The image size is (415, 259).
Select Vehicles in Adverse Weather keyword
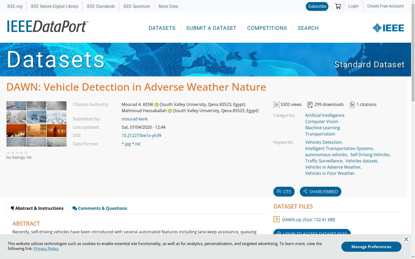click(x=333, y=167)
